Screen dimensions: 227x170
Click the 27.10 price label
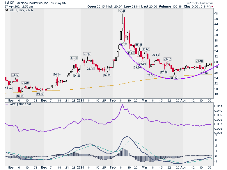tap(204, 73)
